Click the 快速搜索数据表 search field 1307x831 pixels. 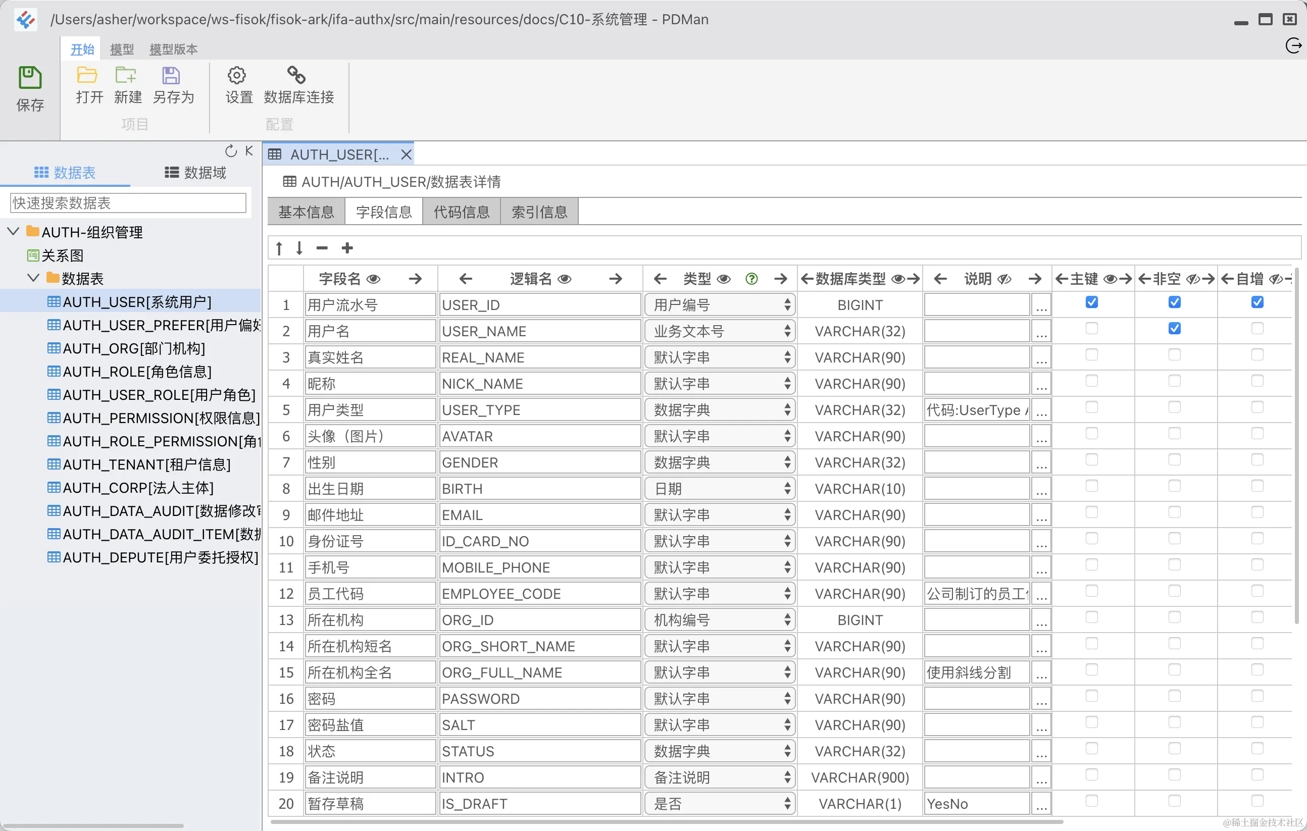pos(128,203)
